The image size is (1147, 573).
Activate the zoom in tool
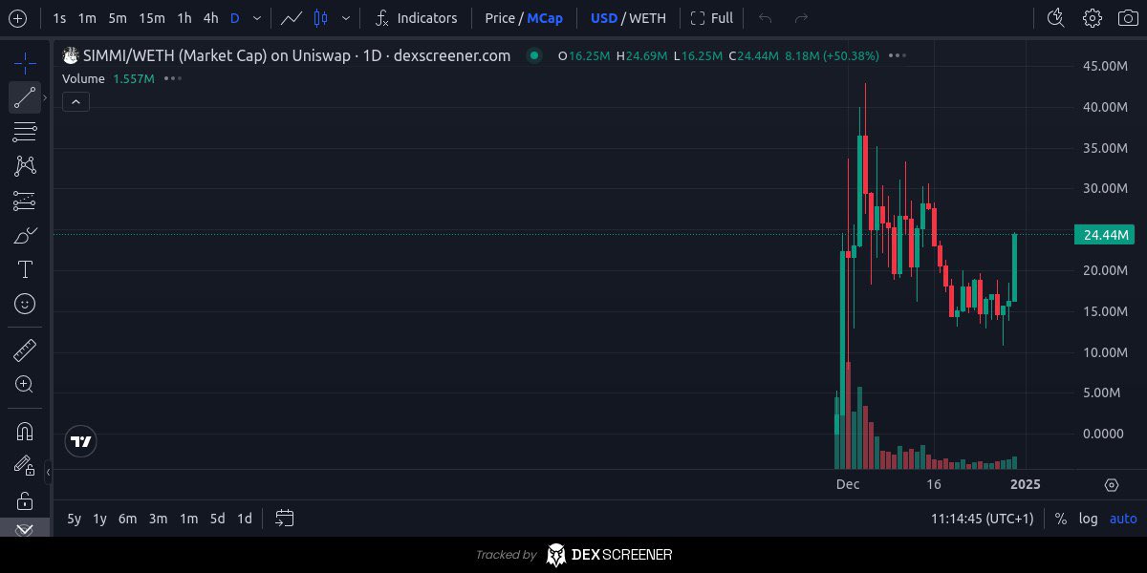coord(25,385)
